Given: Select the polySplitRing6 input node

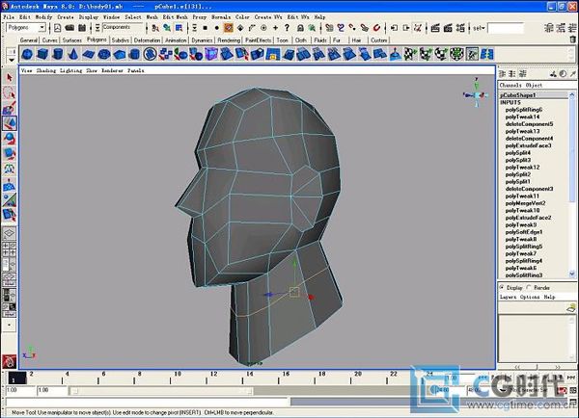Looking at the screenshot, I should point(524,110).
